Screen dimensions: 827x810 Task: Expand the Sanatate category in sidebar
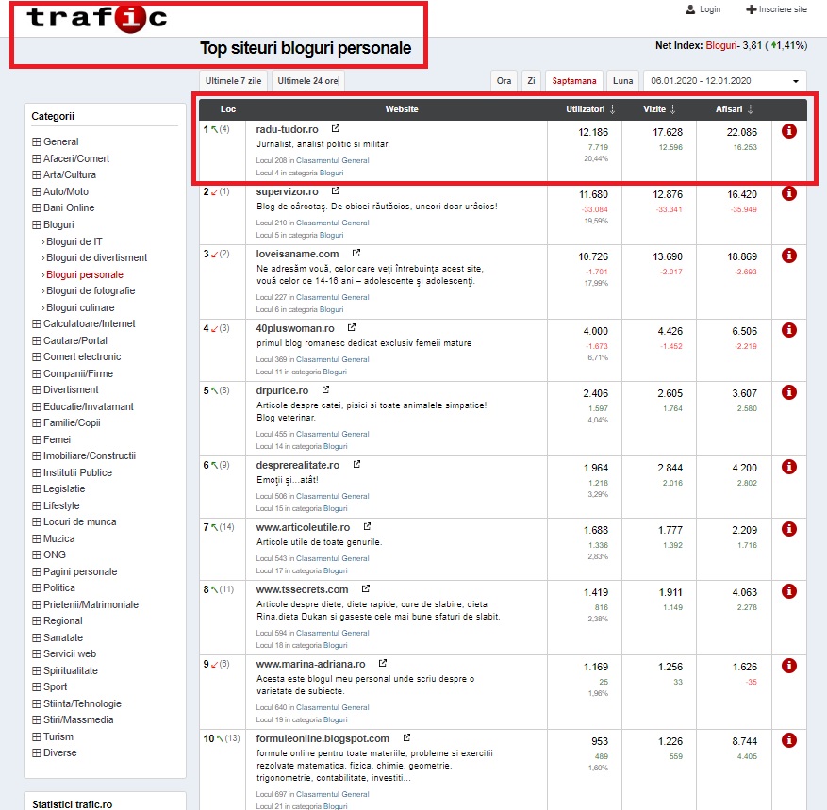[37, 637]
